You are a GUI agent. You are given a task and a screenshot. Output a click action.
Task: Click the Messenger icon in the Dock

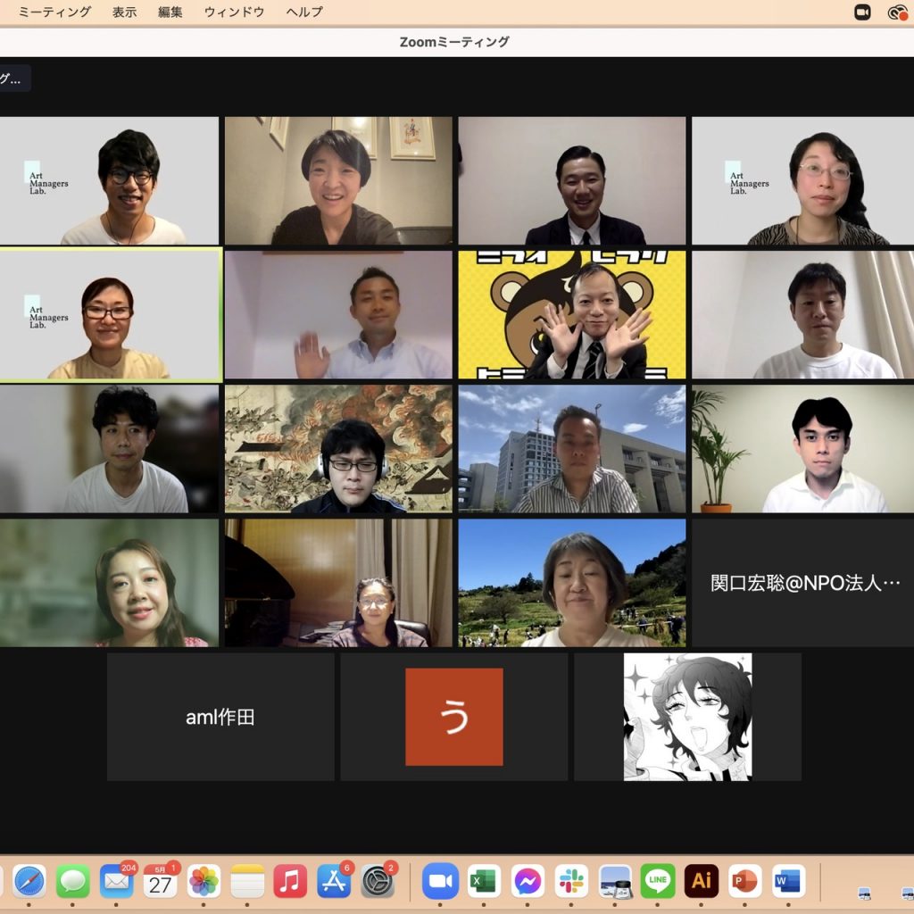tap(528, 881)
